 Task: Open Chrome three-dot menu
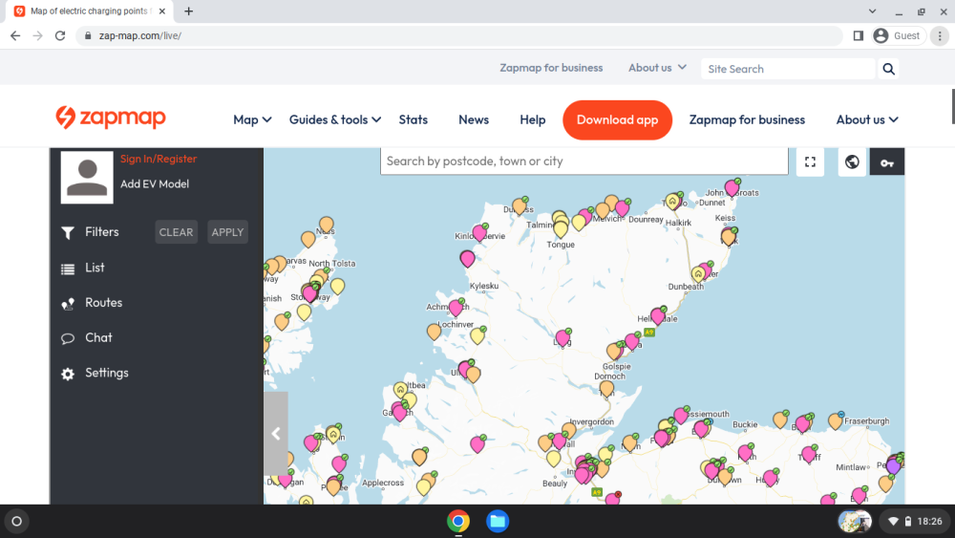(x=940, y=36)
